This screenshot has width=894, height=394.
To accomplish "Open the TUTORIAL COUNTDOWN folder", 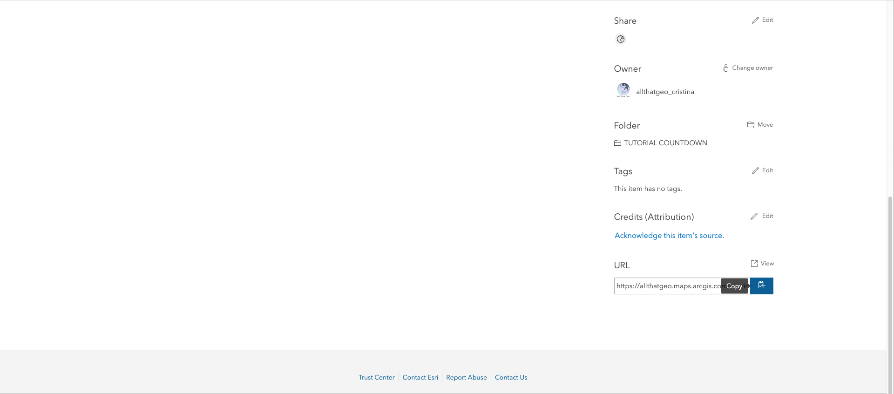I will pyautogui.click(x=661, y=143).
